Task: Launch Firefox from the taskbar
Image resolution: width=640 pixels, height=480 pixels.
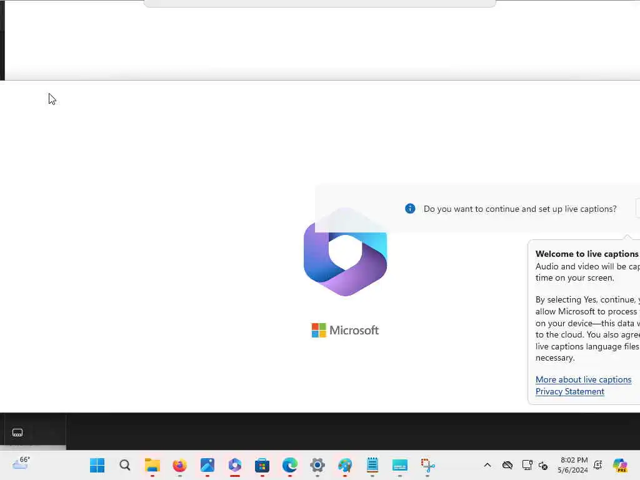Action: [179, 465]
